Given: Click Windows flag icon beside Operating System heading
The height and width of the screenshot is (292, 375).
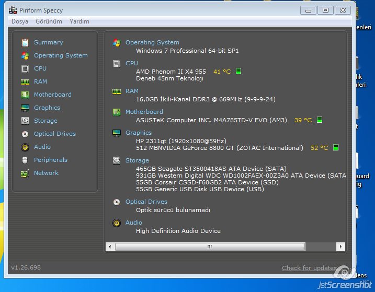Looking at the screenshot, I should click(x=117, y=43).
